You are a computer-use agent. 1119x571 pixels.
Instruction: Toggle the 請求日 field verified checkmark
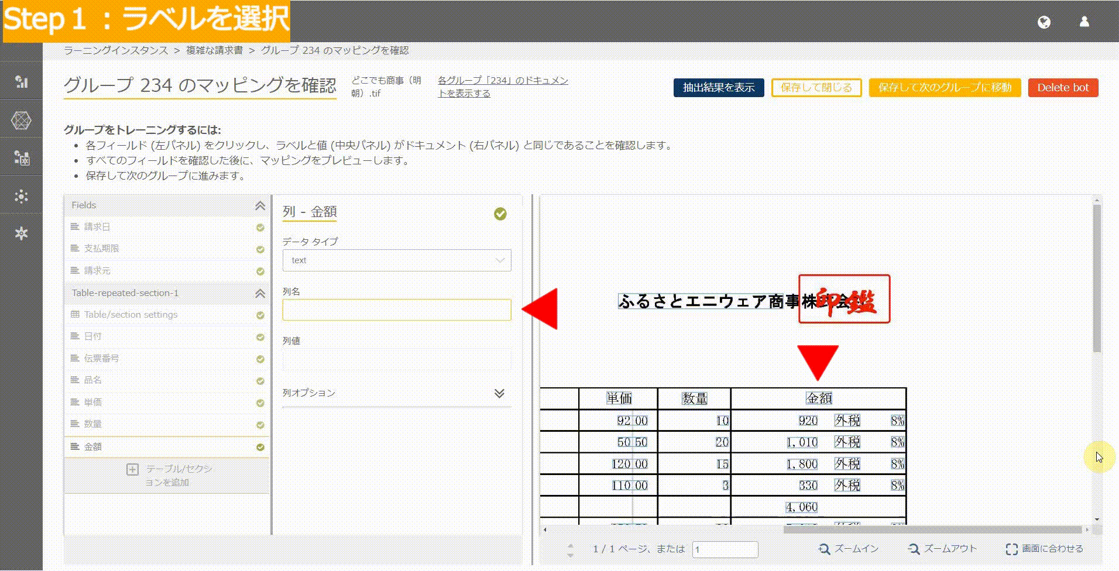click(260, 227)
